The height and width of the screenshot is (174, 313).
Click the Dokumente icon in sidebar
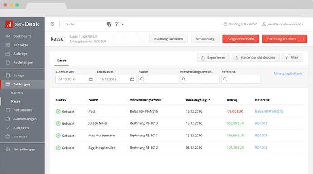(x=8, y=110)
